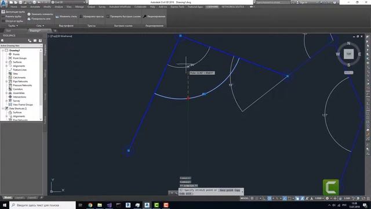Toggle the grid display in the status bar
This screenshot has height=209, width=371.
[x=252, y=199]
